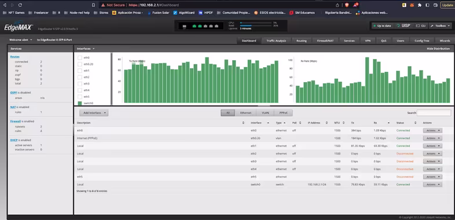Toggle eth2 graph checkbox
The width and height of the screenshot is (455, 220).
point(80,77)
